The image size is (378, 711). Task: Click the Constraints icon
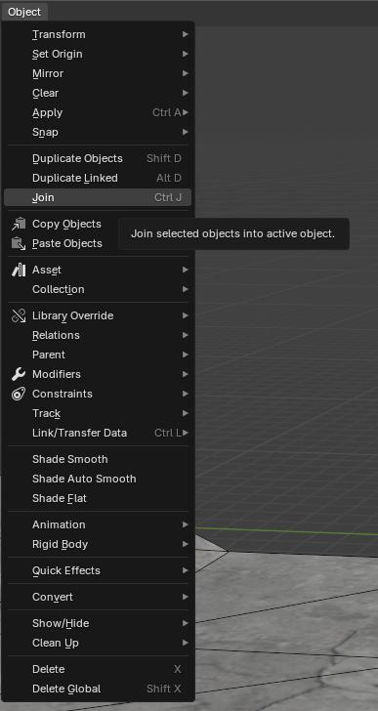[x=19, y=394]
